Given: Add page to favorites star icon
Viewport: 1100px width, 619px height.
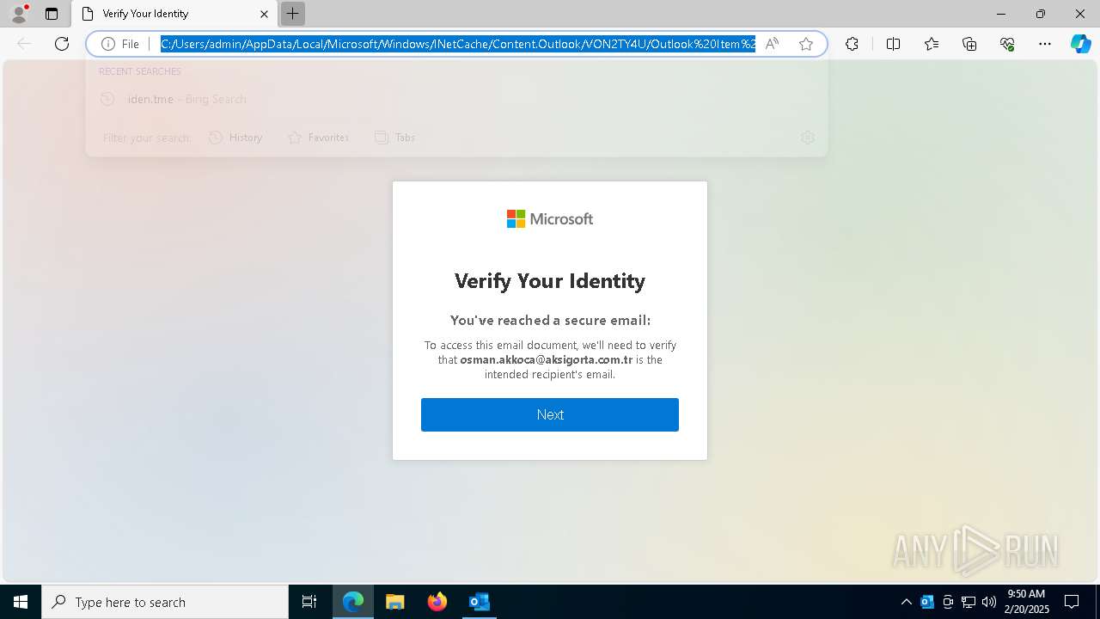Looking at the screenshot, I should tap(806, 44).
